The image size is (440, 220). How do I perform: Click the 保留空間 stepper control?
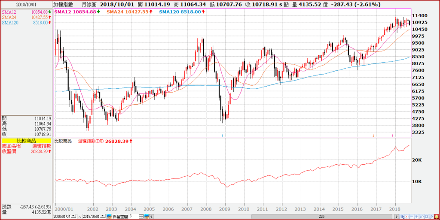(x=142, y=217)
